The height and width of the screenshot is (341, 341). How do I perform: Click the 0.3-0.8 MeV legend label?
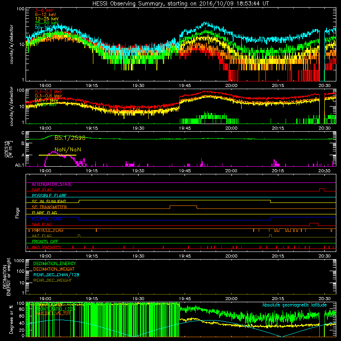pyautogui.click(x=49, y=96)
